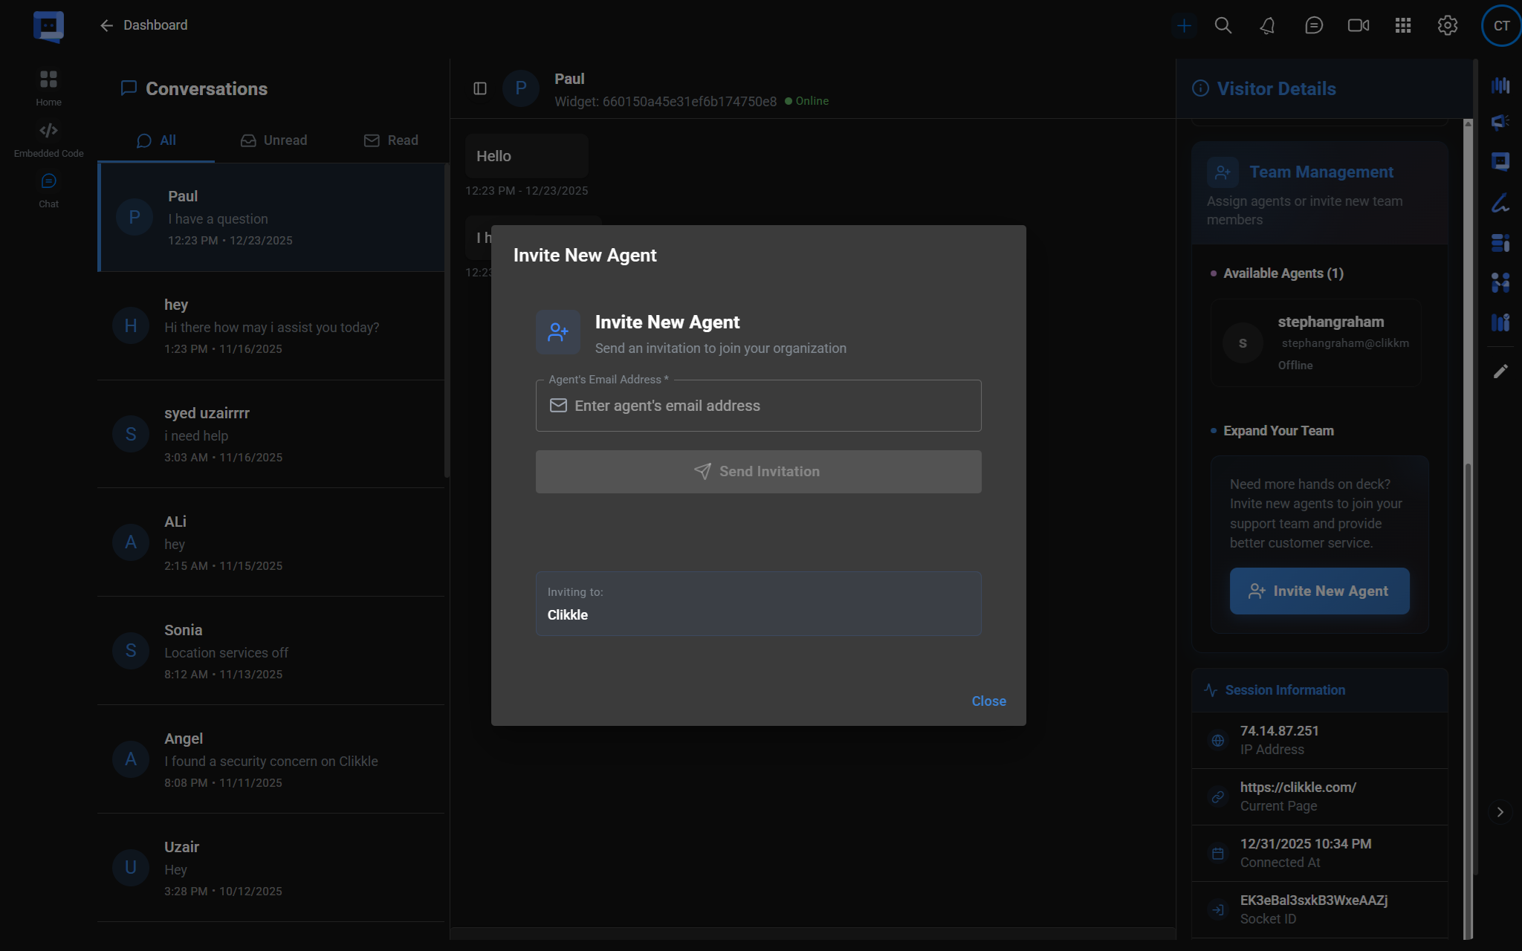Screen dimensions: 1522x951
Task: Switch to the Unread tab
Action: click(273, 140)
